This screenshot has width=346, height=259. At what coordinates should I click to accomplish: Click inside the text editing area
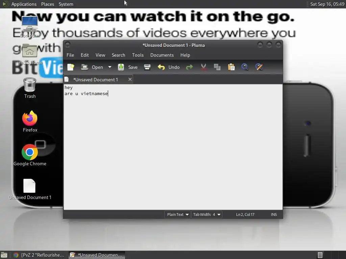(173, 147)
